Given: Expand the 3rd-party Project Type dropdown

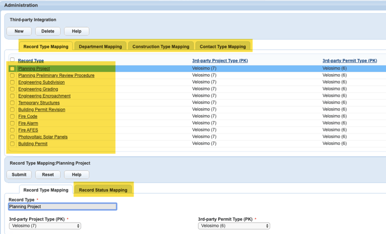Looking at the screenshot, I should tap(45, 226).
